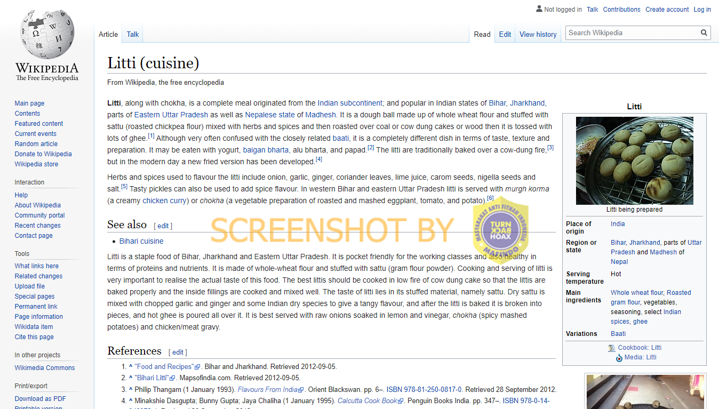
Task: Open the ghee link in the infobox
Action: [x=640, y=322]
